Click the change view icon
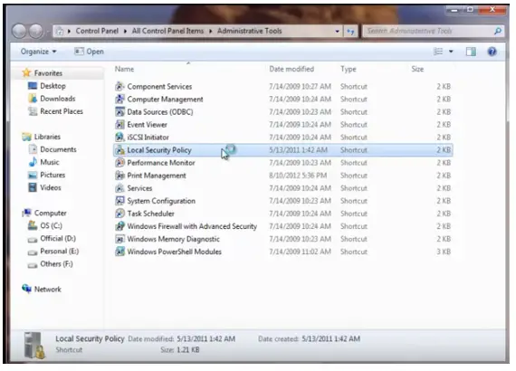This screenshot has height=371, width=516. pyautogui.click(x=438, y=52)
